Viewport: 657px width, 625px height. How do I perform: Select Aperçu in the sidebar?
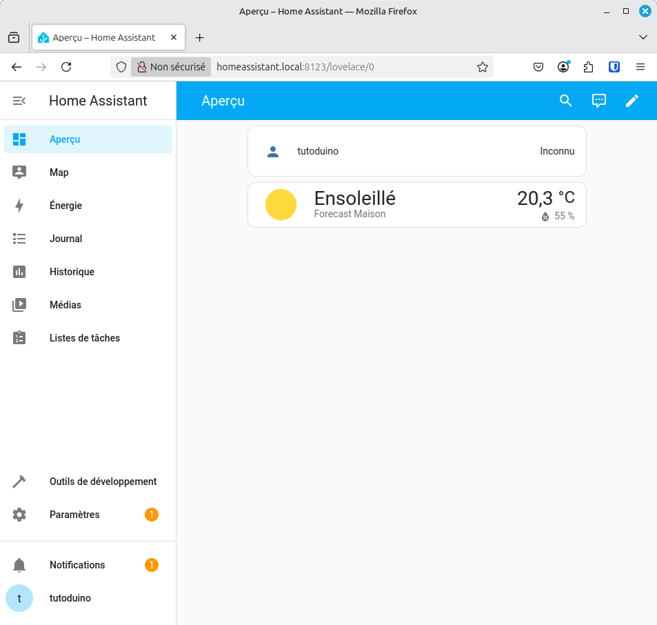tap(88, 139)
